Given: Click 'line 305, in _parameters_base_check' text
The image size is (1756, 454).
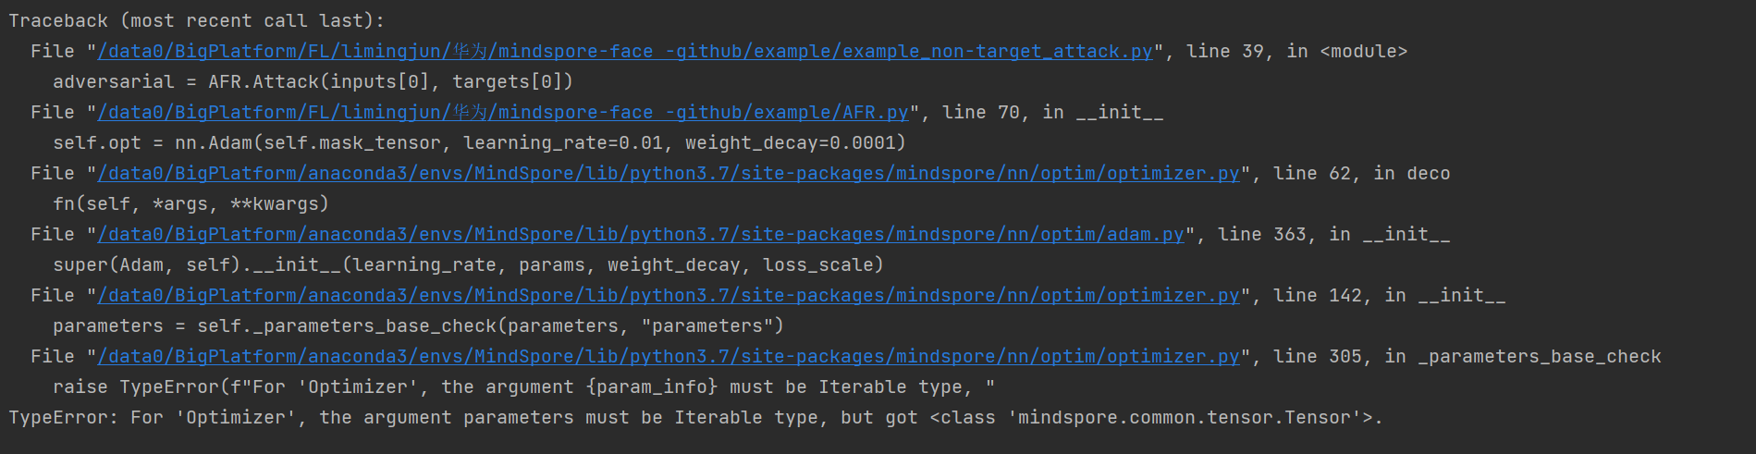Looking at the screenshot, I should point(1467,357).
